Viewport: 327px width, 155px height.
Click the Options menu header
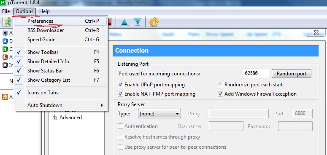[24, 11]
